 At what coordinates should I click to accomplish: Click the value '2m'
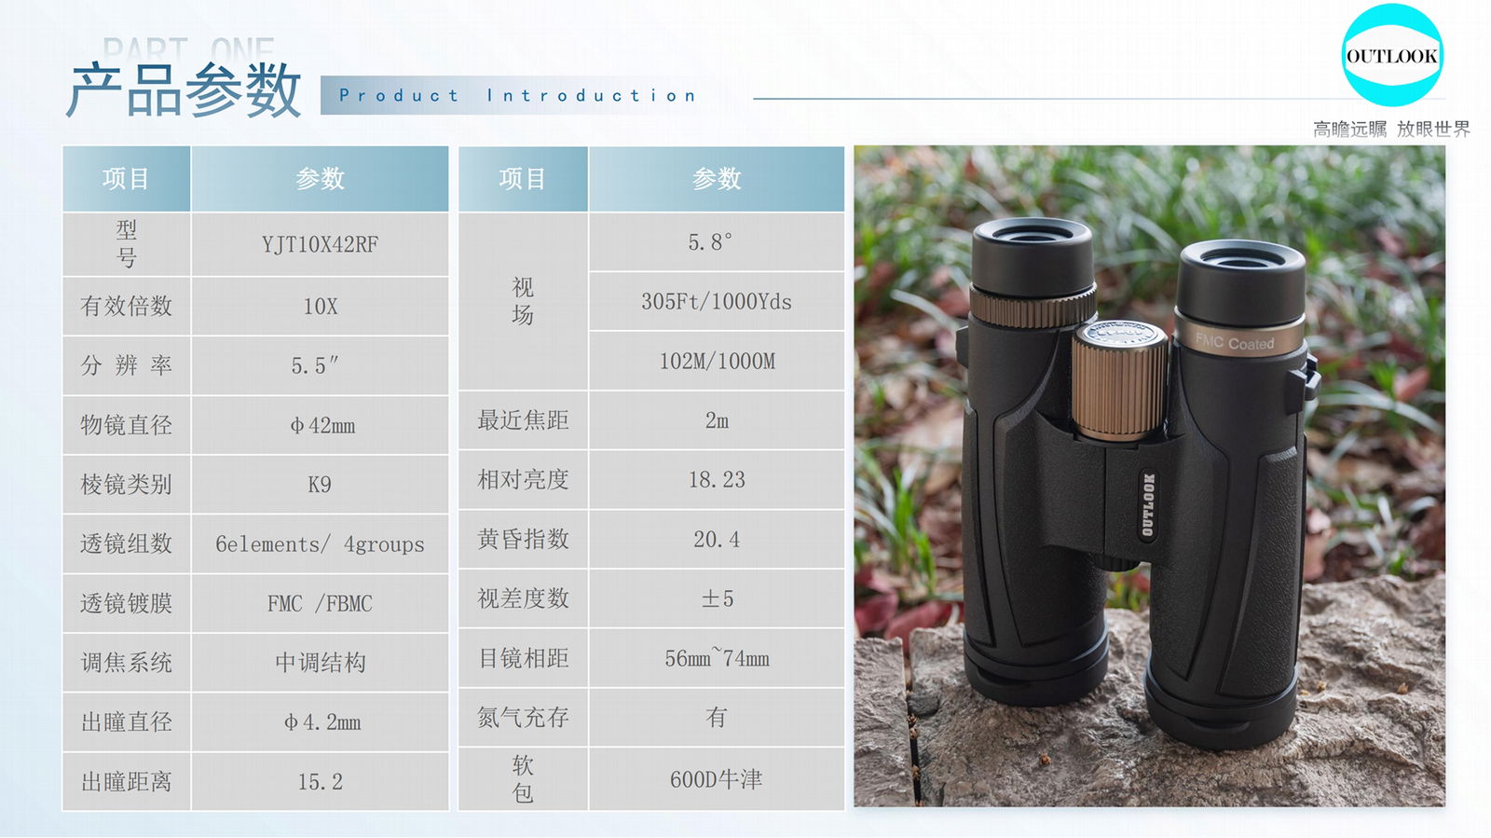coord(717,420)
